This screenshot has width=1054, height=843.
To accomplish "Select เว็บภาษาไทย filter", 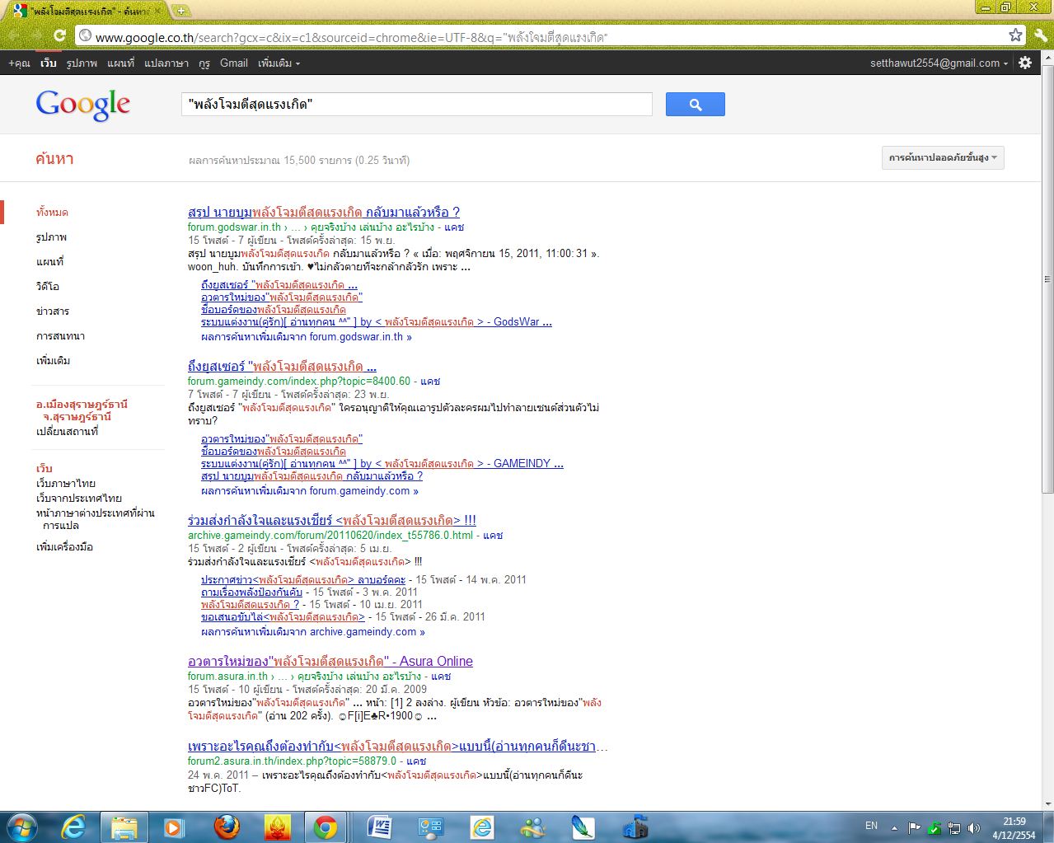I will (65, 484).
